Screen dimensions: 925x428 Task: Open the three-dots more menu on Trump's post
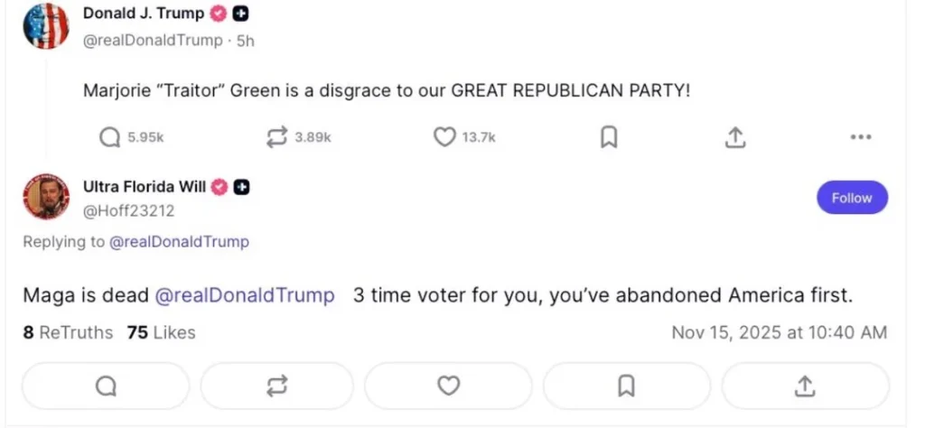tap(860, 137)
